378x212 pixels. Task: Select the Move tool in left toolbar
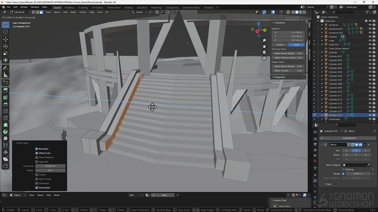(x=5, y=39)
